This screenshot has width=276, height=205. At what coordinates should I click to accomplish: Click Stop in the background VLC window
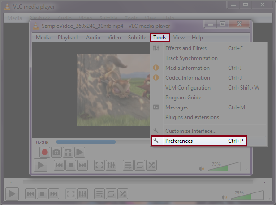coord(42,194)
